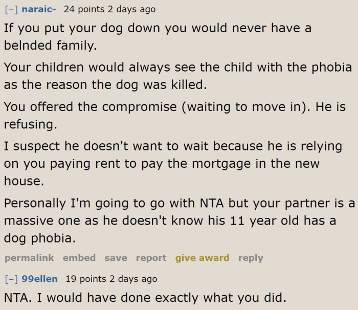Click embed under naraic- comment
The image size is (358, 310).
pyautogui.click(x=79, y=258)
